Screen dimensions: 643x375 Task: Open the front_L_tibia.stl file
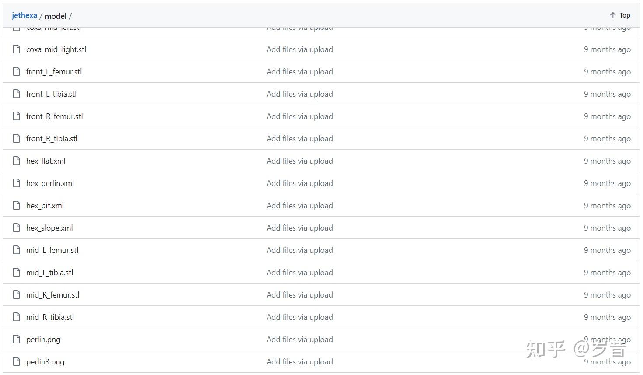(x=51, y=94)
